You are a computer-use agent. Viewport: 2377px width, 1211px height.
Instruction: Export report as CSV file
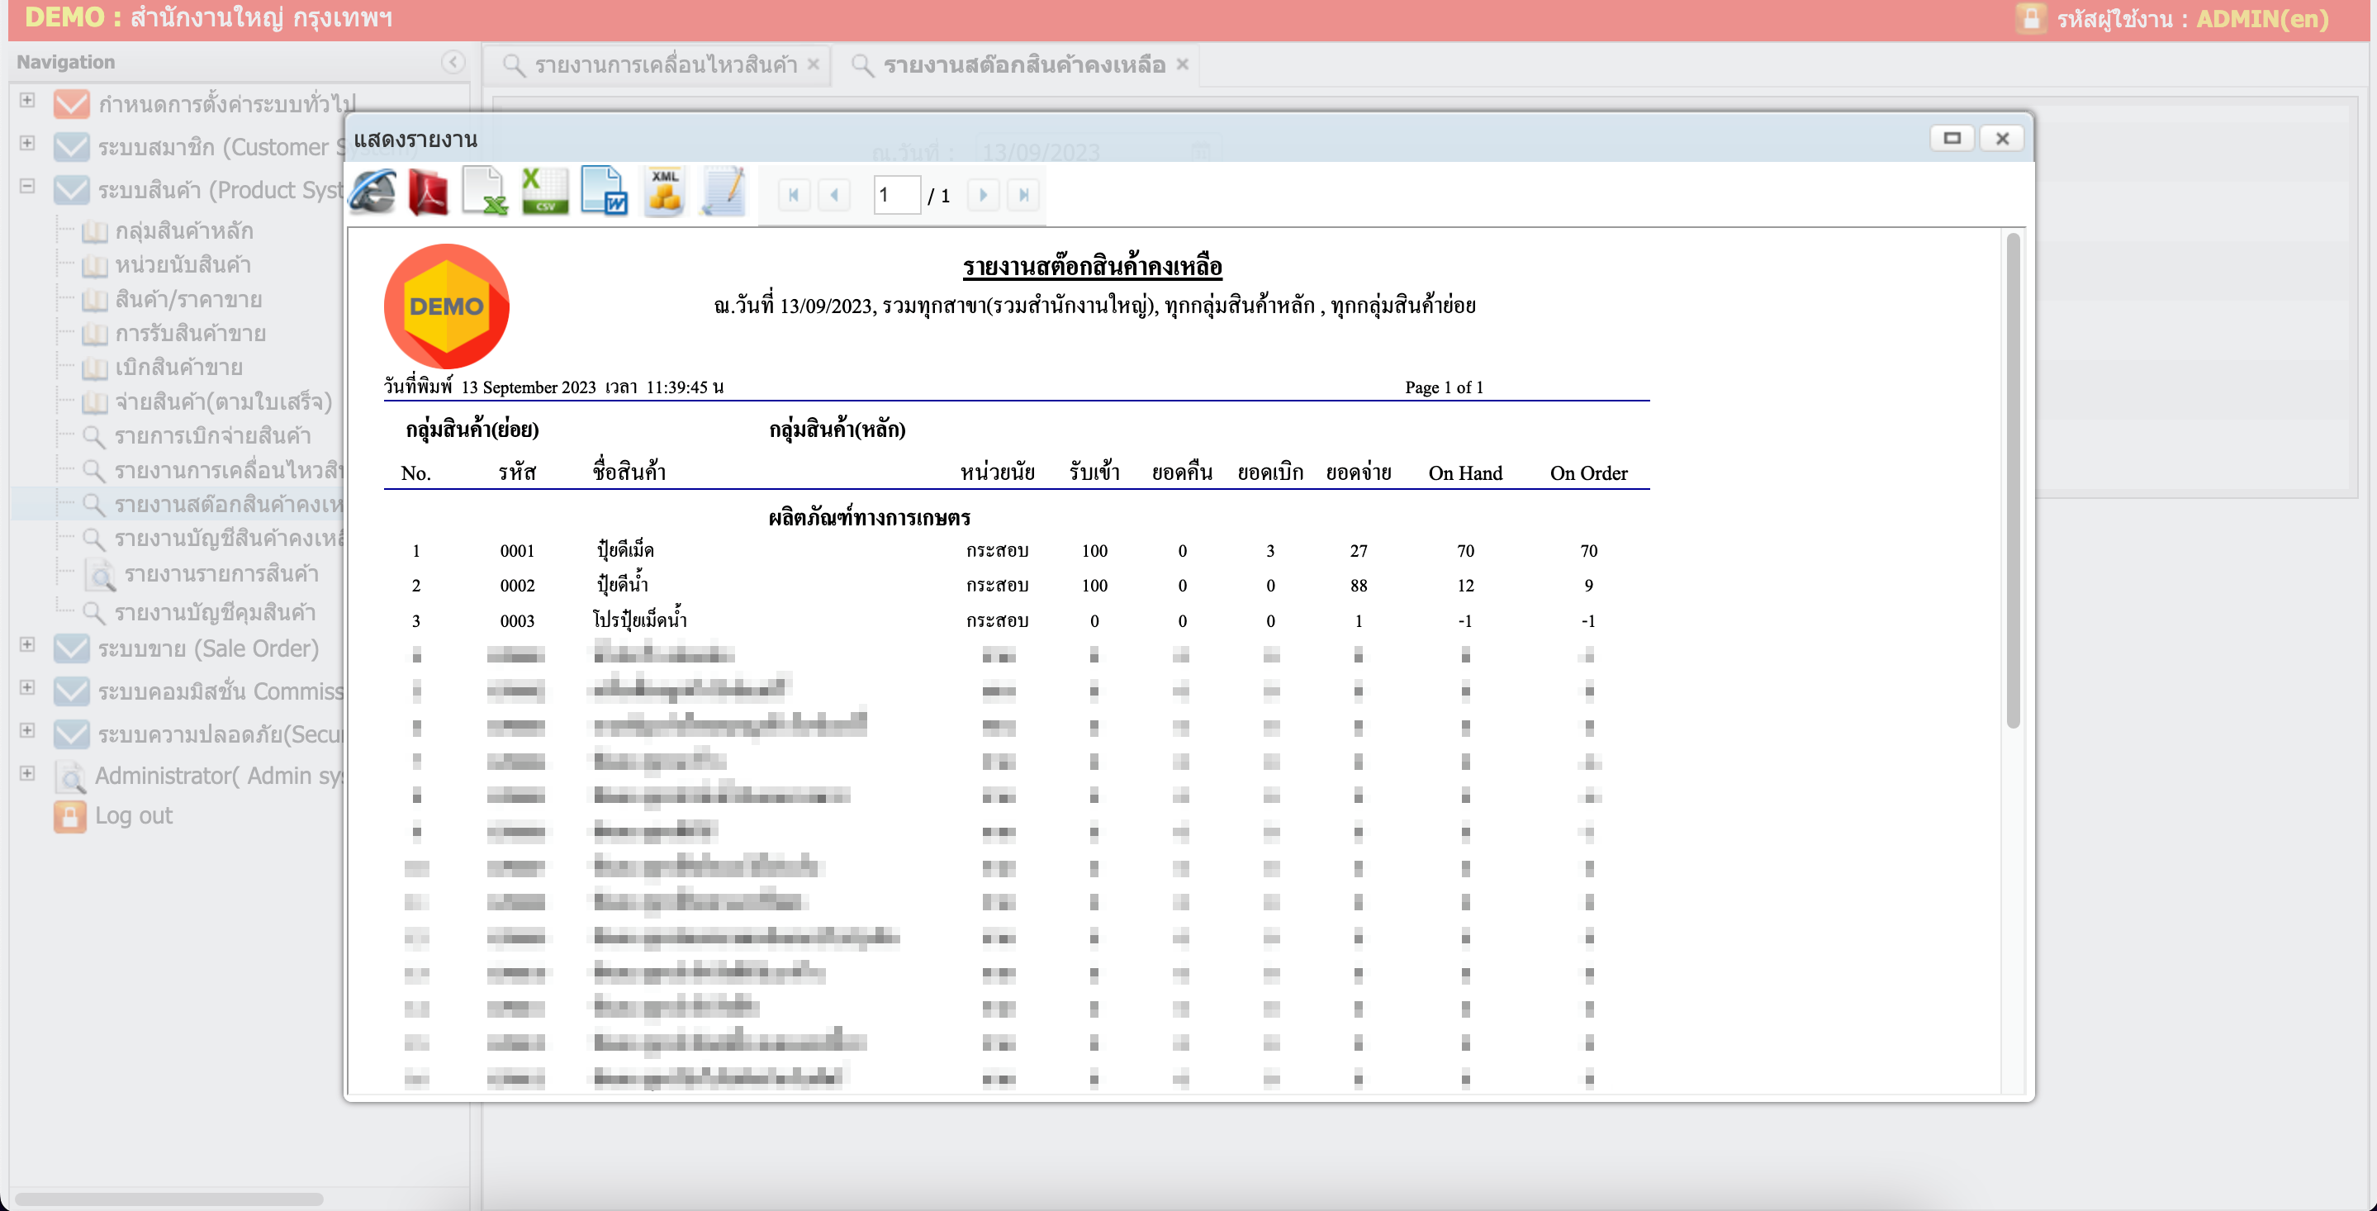pos(544,193)
